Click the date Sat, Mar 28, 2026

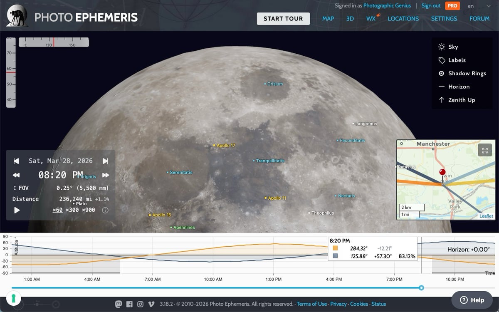click(x=61, y=161)
